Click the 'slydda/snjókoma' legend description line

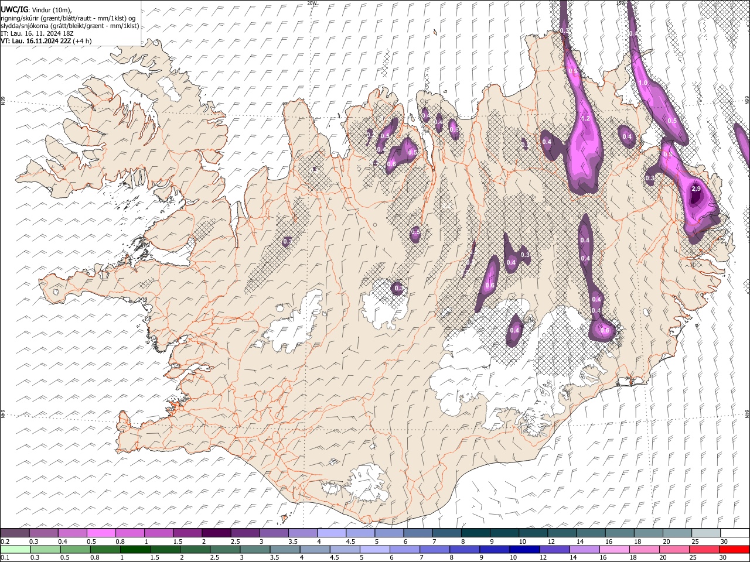(70, 26)
